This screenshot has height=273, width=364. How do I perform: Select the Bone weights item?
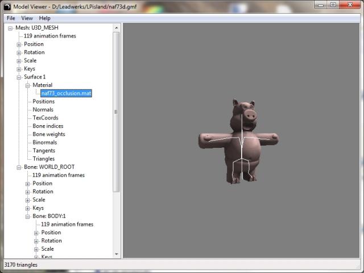coord(48,134)
